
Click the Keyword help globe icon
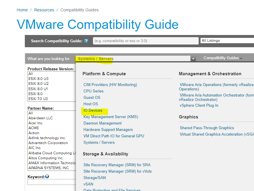pyautogui.click(x=47, y=176)
